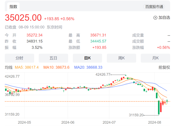The height and width of the screenshot is (126, 174).
Task: Click the current price 35025.00
Action: pos(23,18)
